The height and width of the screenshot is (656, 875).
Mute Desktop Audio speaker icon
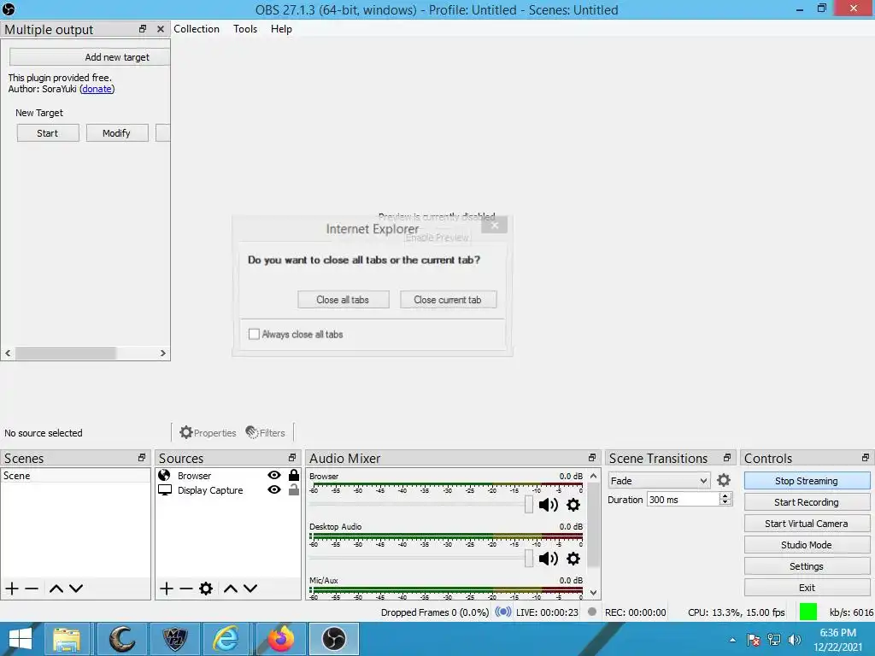549,559
